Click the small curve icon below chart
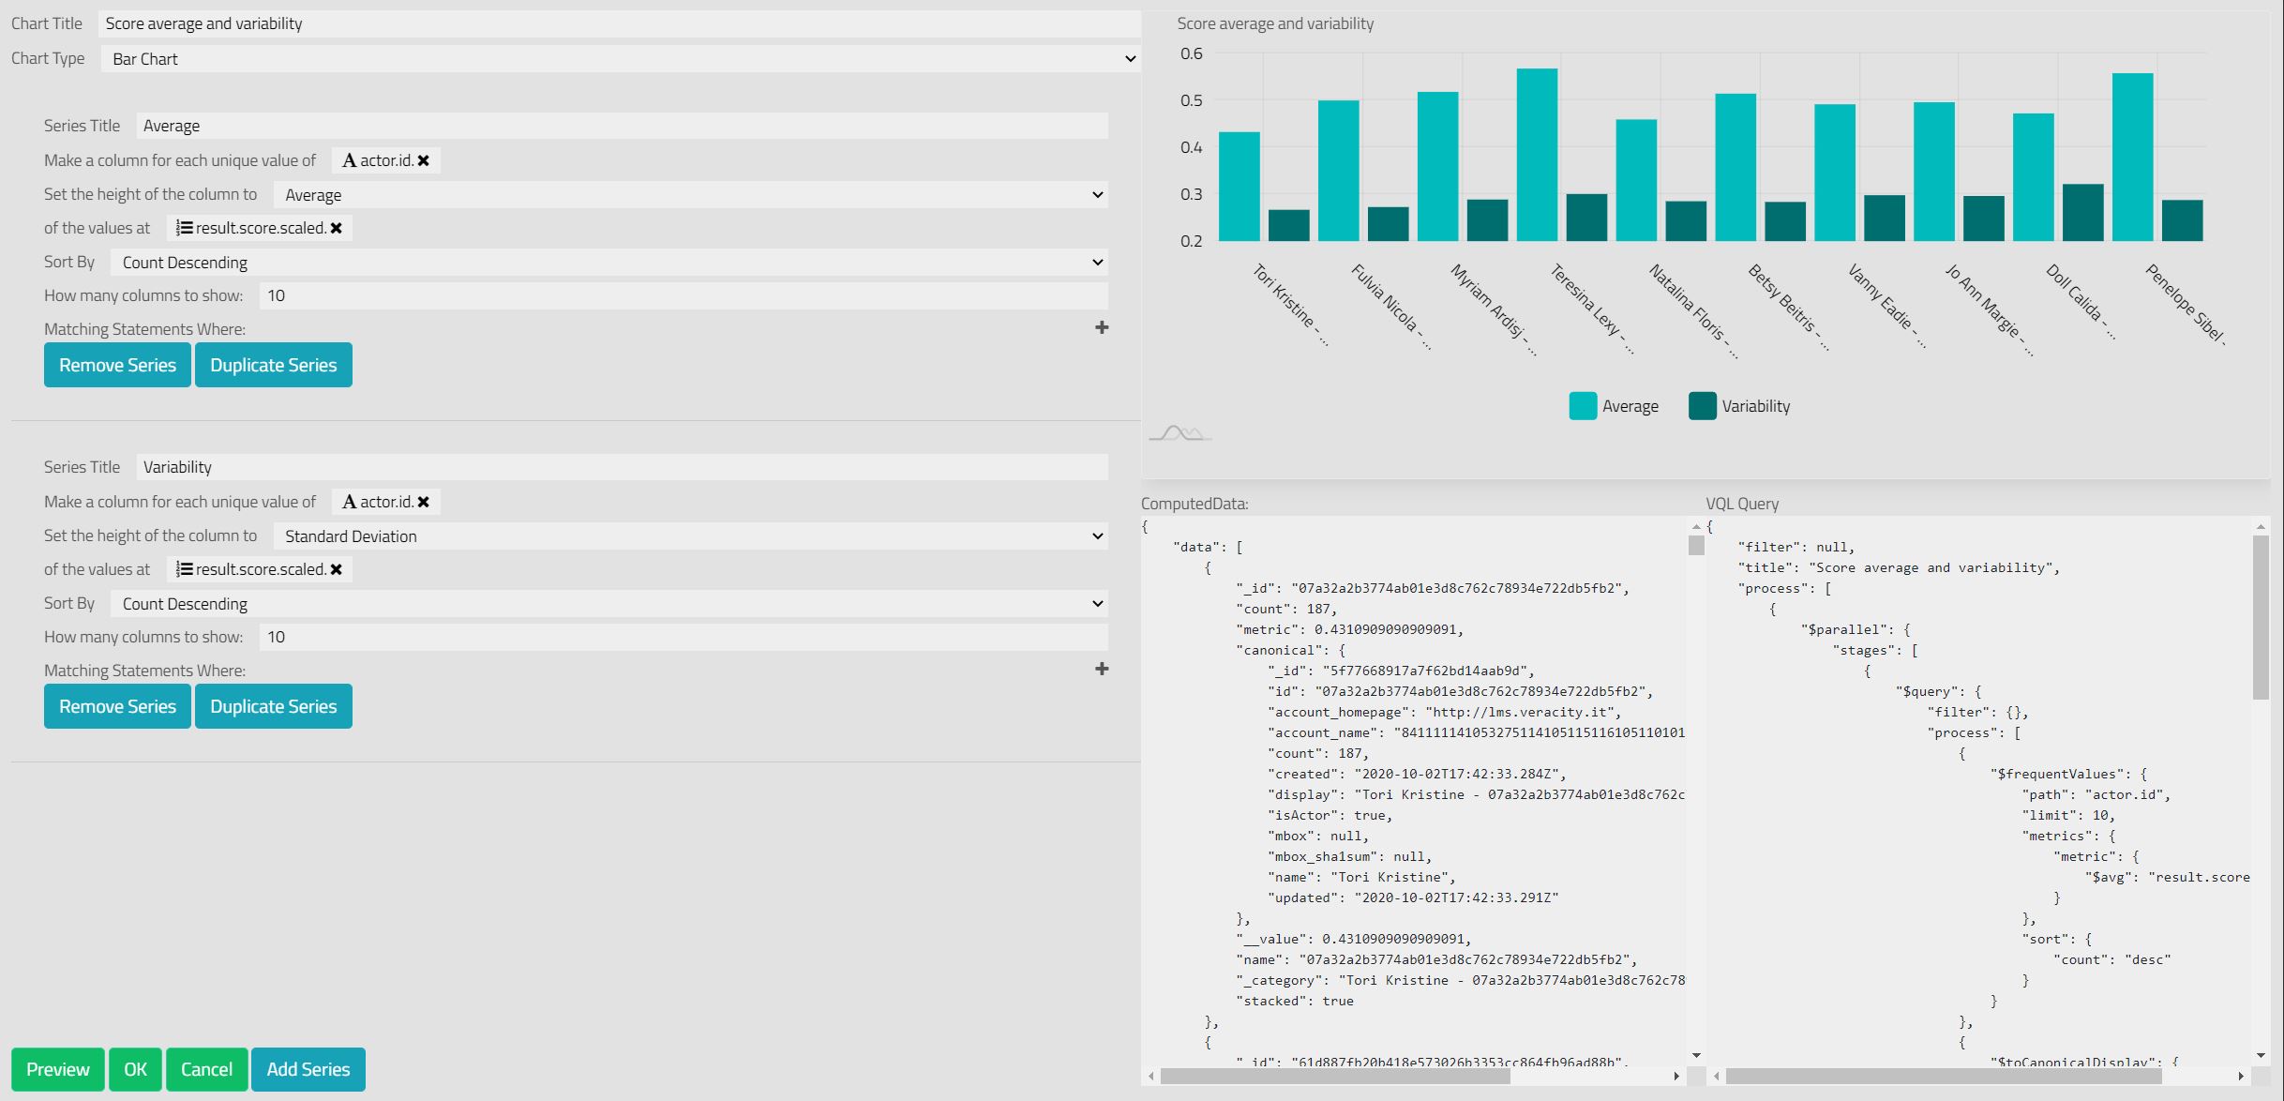This screenshot has width=2284, height=1101. click(x=1180, y=433)
